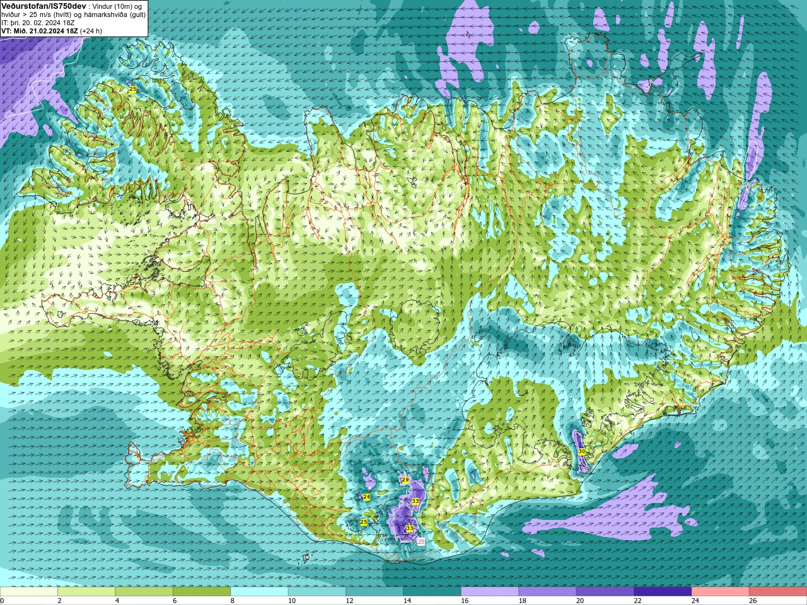Screen dimensions: 807x605
Task: Click the legend scale number 26
Action: click(753, 601)
